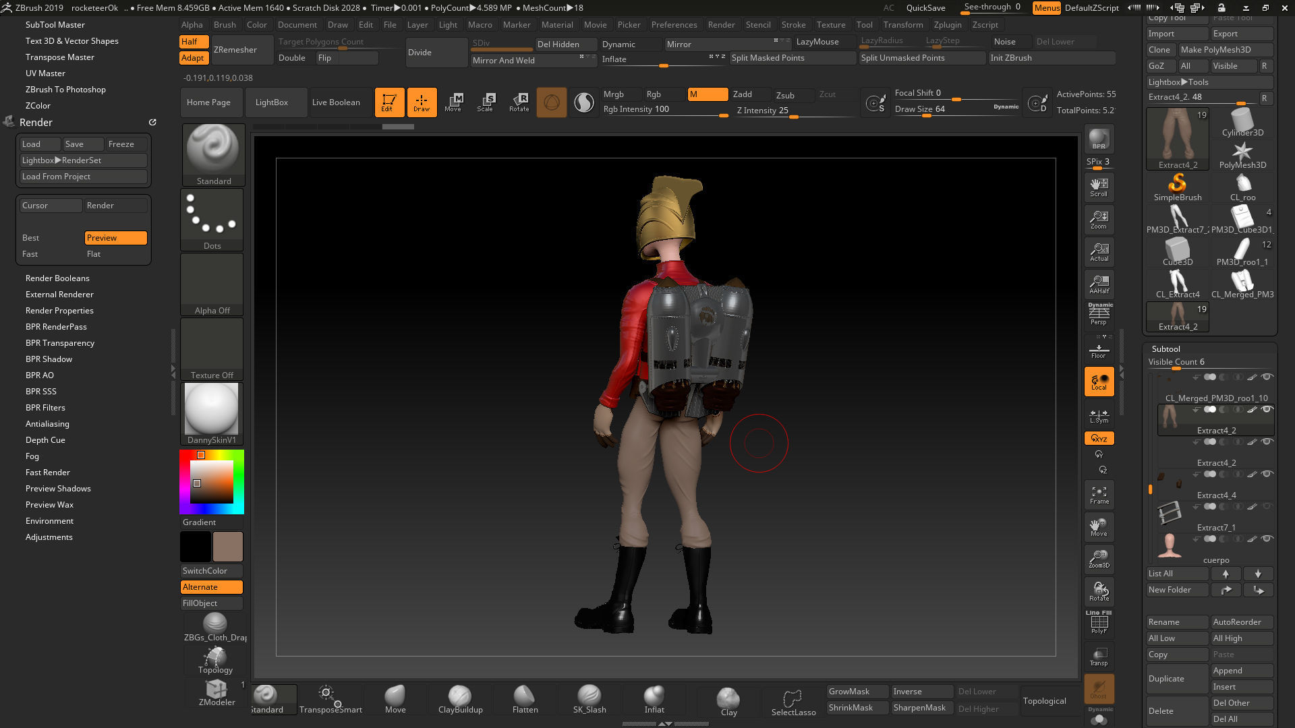Image resolution: width=1295 pixels, height=728 pixels.
Task: Toggle PolyF line fill display
Action: [1099, 622]
